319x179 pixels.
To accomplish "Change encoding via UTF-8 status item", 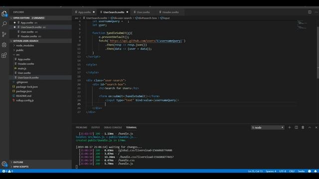I will (x=283, y=171).
